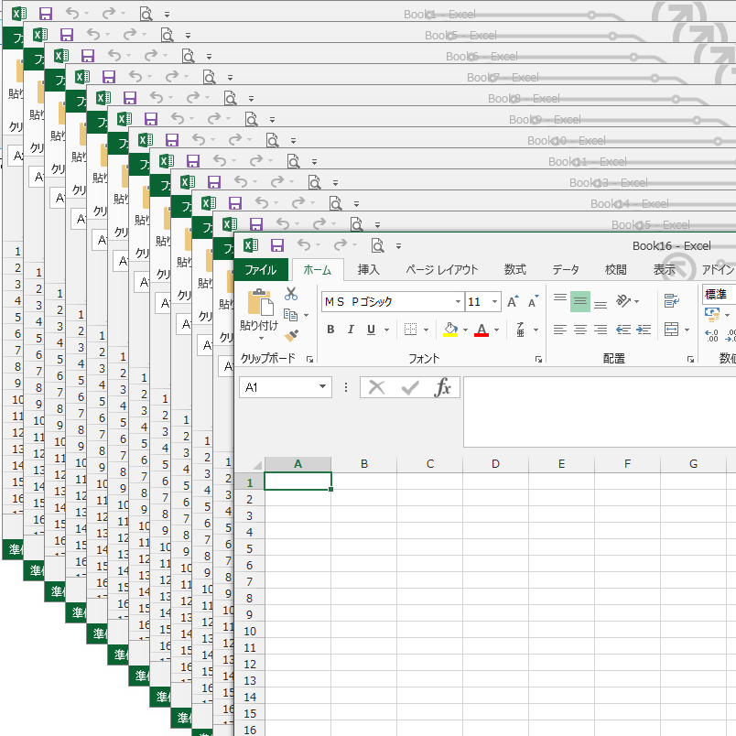Expand the font color dropdown arrow
Screen dimensions: 736x736
[x=496, y=330]
